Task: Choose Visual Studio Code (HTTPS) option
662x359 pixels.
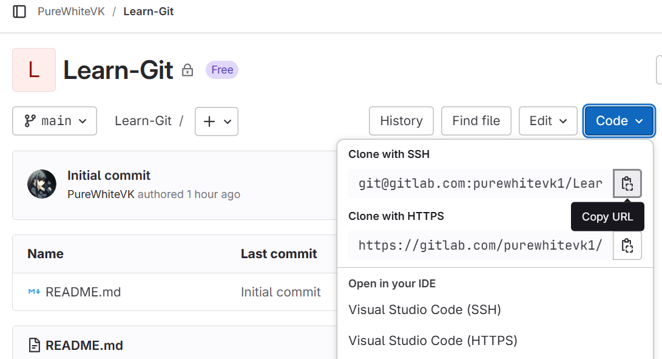Action: tap(433, 341)
